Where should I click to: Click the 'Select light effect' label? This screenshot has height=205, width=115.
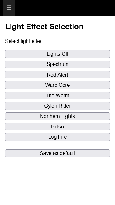point(25,41)
